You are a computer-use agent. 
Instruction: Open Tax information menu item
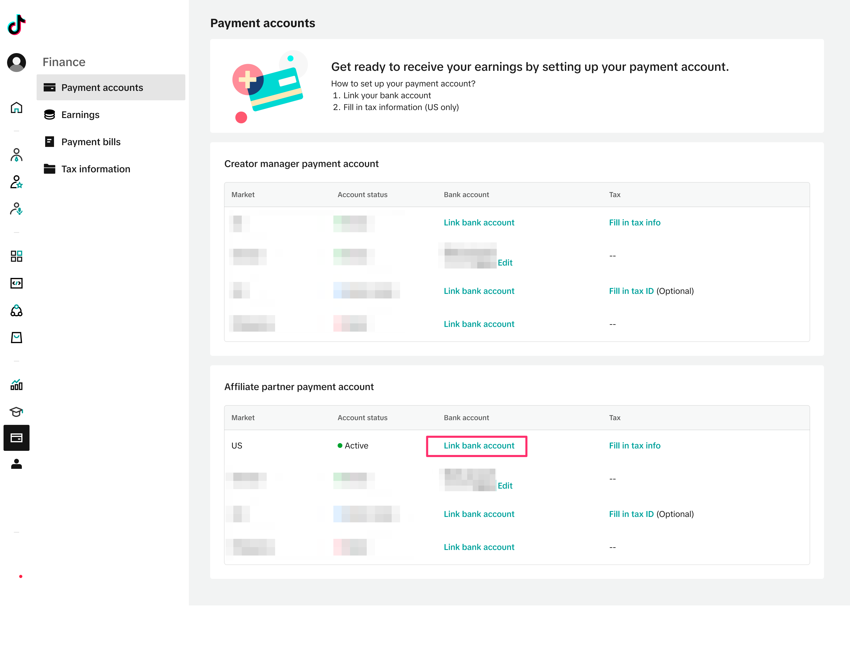click(x=96, y=169)
